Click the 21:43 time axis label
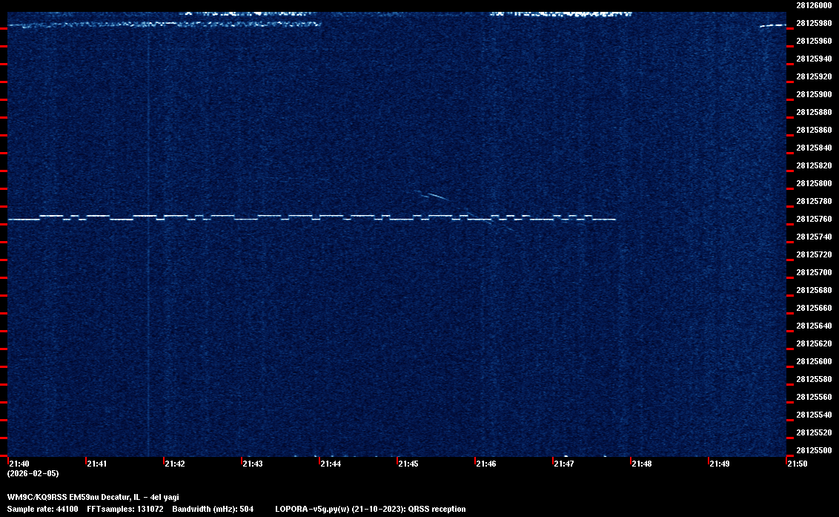The image size is (839, 517). 253,464
